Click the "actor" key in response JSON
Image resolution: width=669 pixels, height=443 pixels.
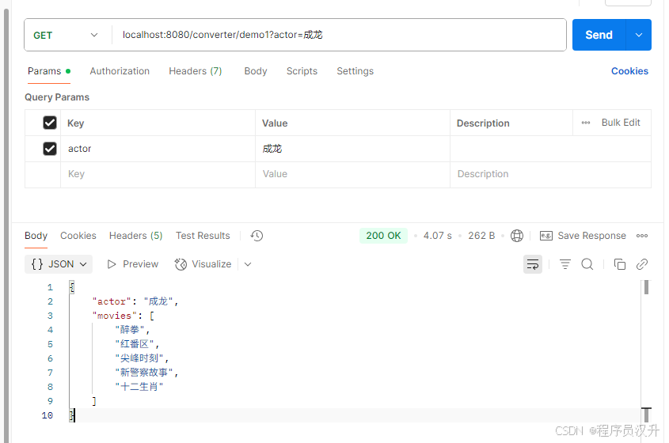tap(112, 301)
